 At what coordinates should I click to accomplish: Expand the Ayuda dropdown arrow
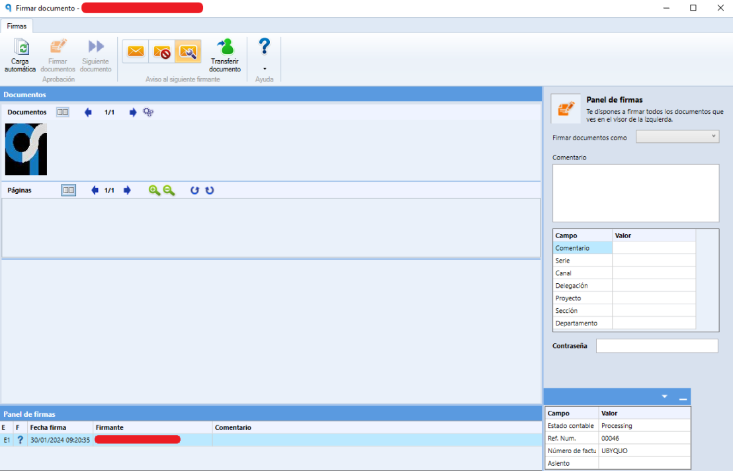[265, 69]
